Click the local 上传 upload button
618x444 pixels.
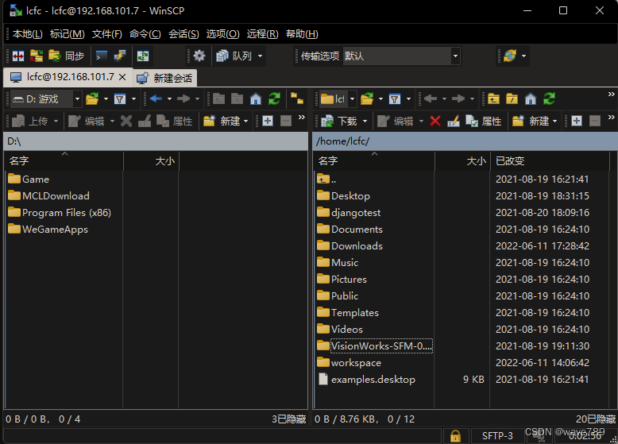tap(30, 121)
